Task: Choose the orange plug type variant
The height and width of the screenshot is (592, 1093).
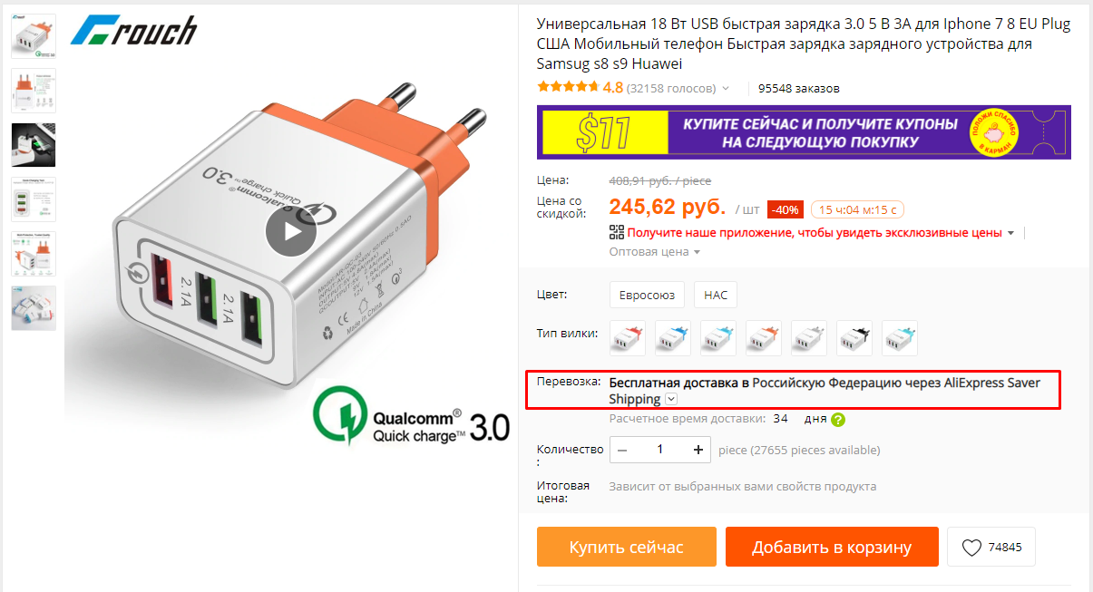Action: pyautogui.click(x=764, y=337)
